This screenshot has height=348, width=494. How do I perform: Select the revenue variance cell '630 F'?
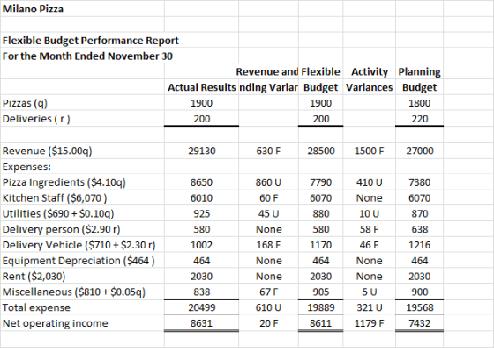268,151
